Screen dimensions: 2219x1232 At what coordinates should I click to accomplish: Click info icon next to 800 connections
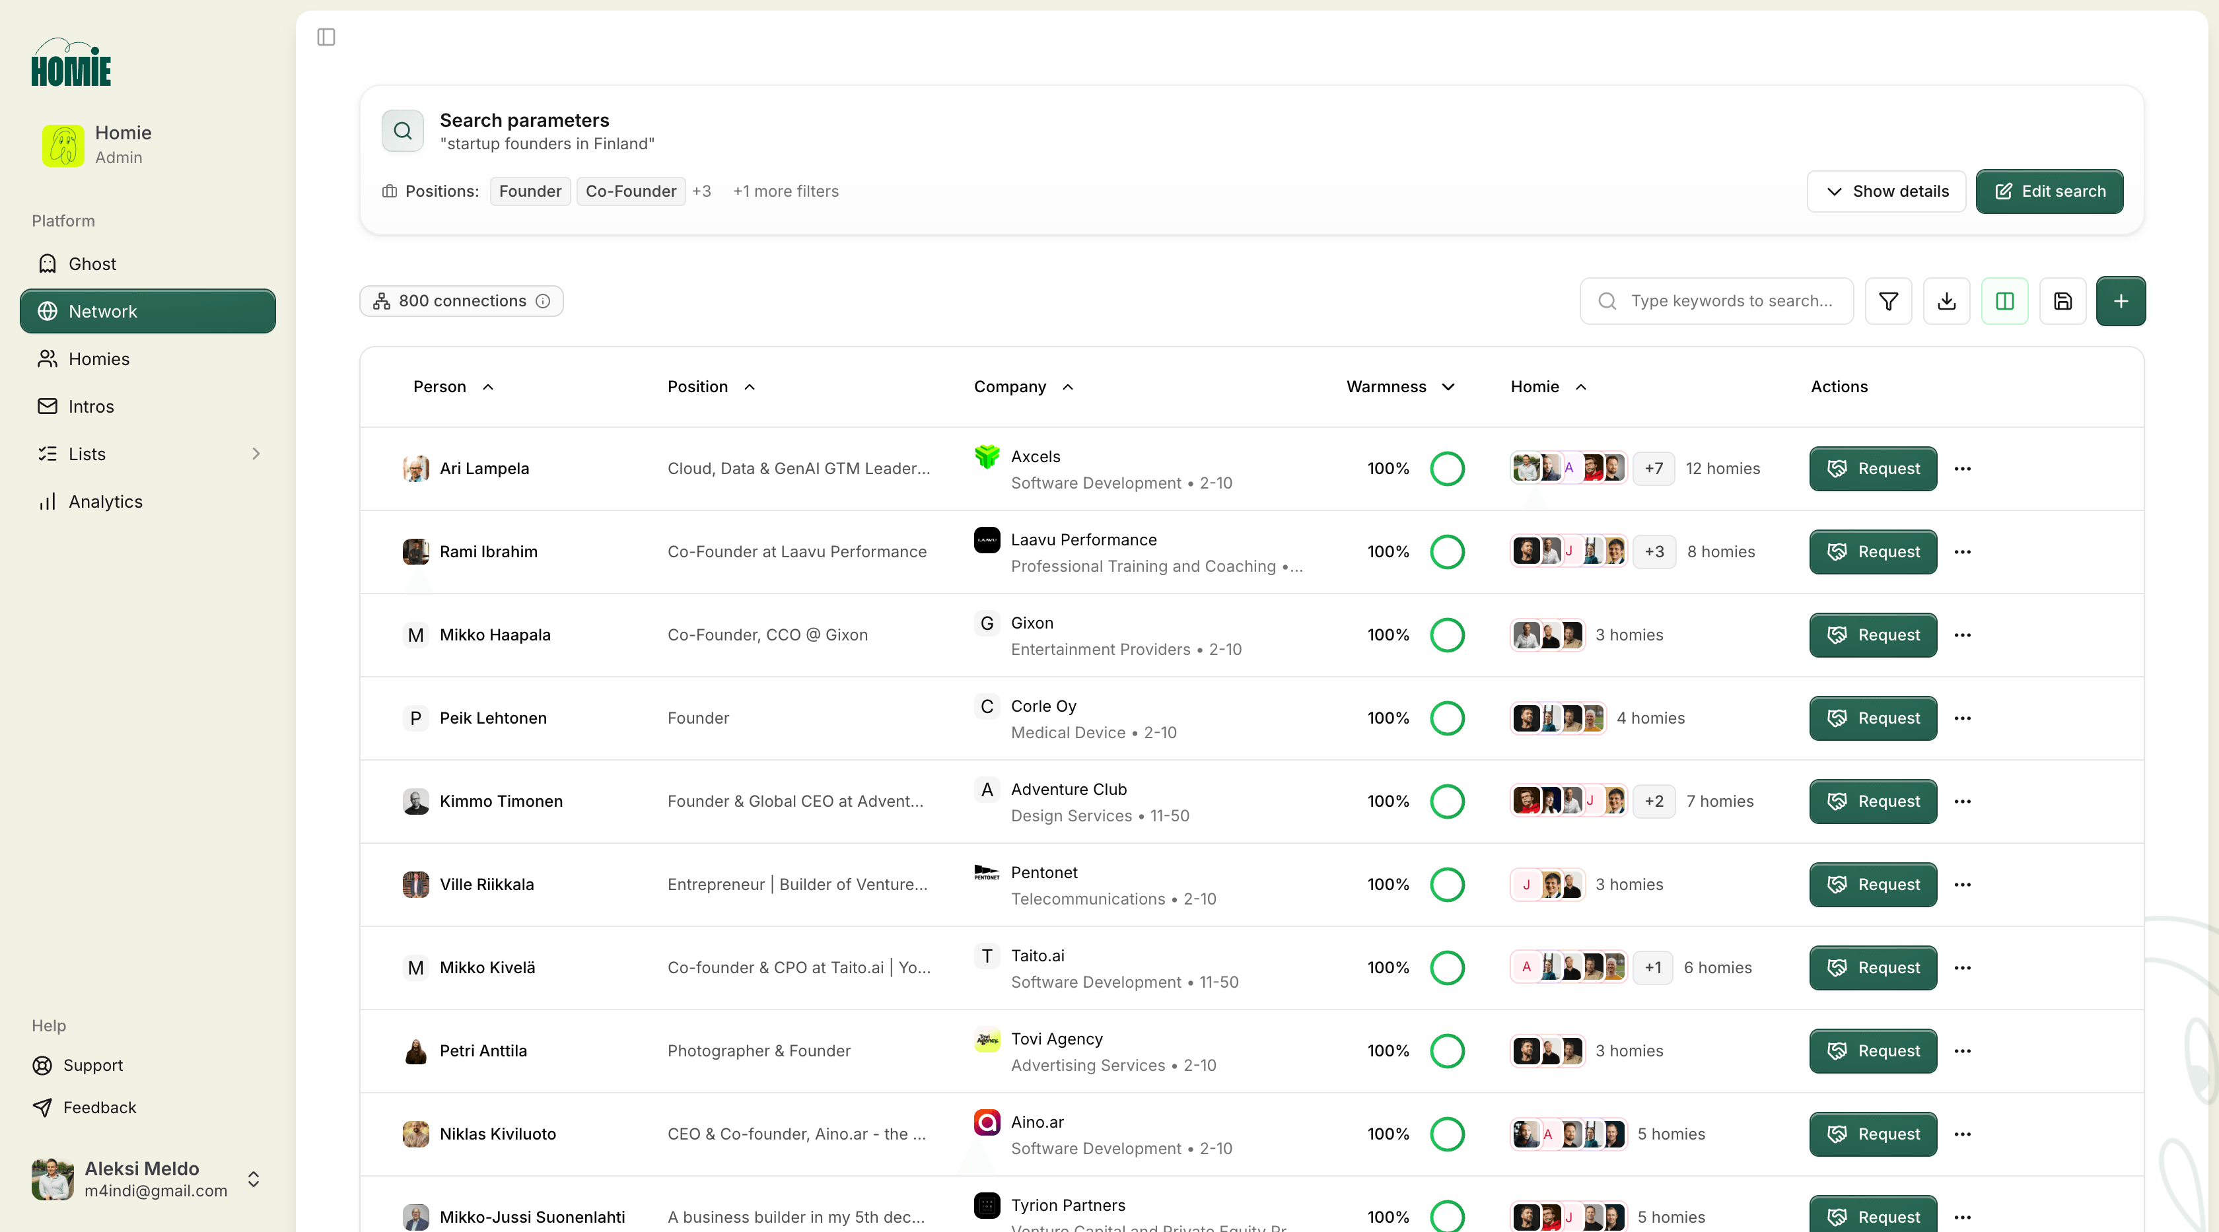[x=543, y=301]
